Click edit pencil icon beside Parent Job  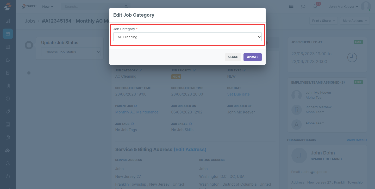point(136,106)
